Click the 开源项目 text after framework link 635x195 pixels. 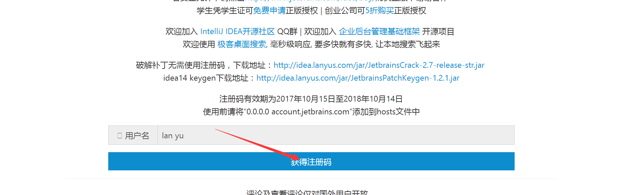438,32
